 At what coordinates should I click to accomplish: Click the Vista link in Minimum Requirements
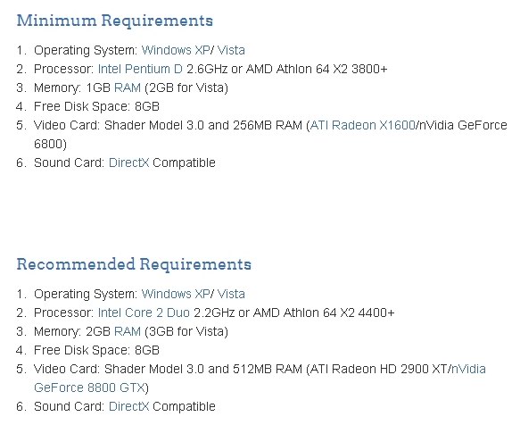coord(231,50)
